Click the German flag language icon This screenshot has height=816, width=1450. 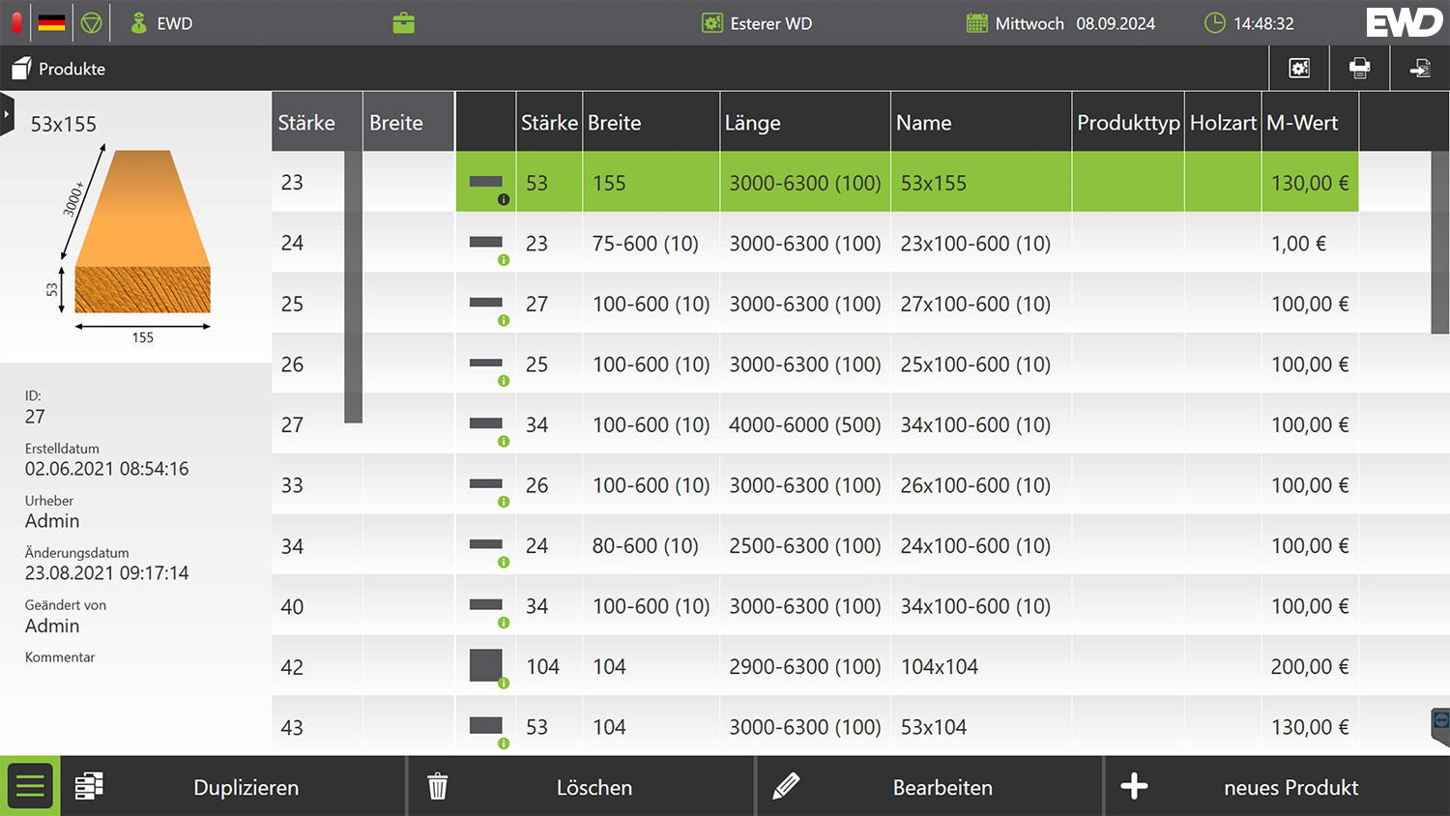click(x=52, y=22)
